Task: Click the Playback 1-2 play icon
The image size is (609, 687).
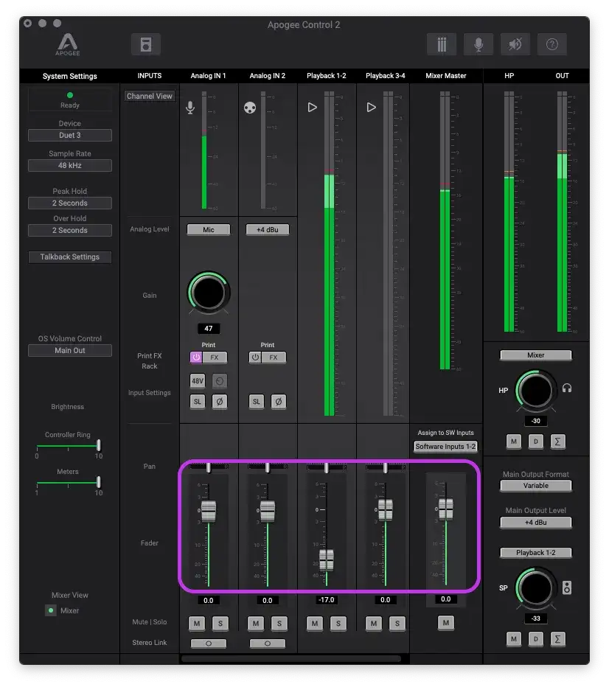Action: (312, 108)
